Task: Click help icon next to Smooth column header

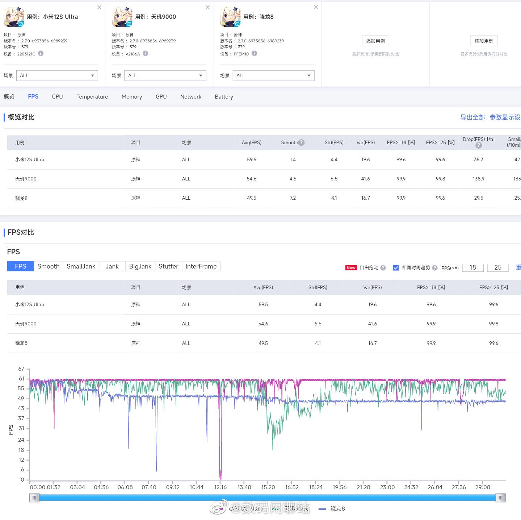Action: (x=301, y=142)
